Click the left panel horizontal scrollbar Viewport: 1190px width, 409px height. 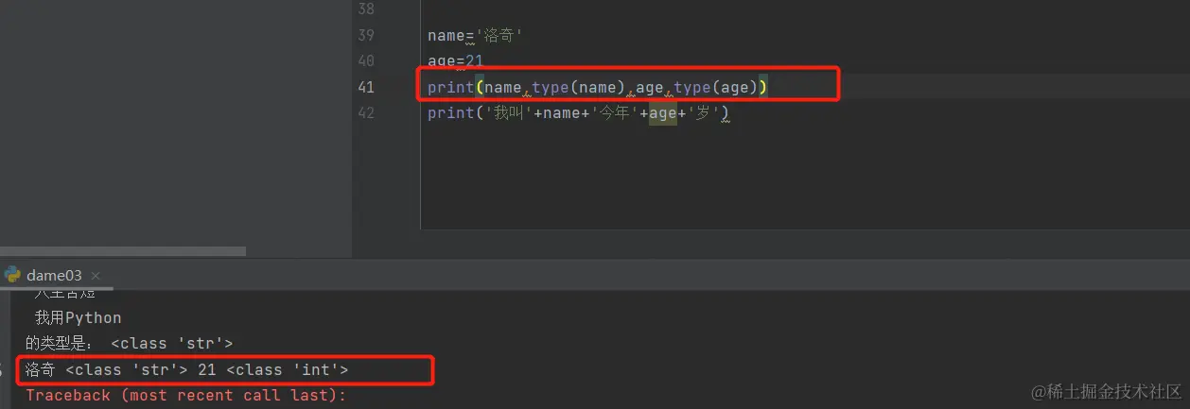coord(123,251)
